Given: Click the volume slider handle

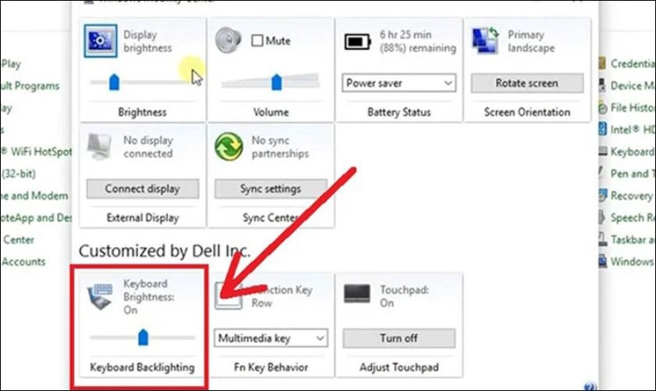Looking at the screenshot, I should (276, 82).
